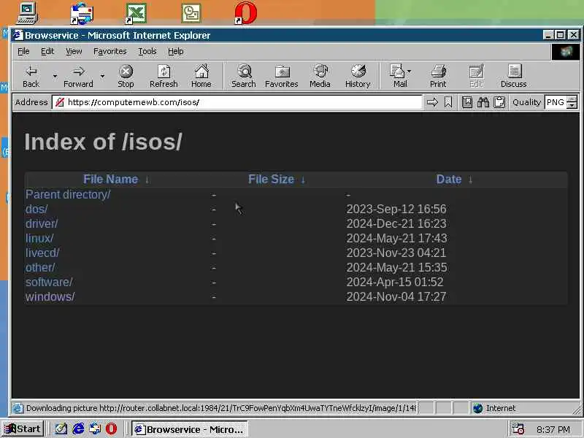Select the Outlook Express desktop shortcut

(x=82, y=13)
